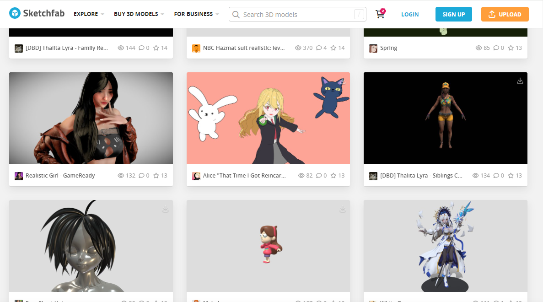The width and height of the screenshot is (543, 302).
Task: Click download icon on Alice card
Action: [343, 81]
